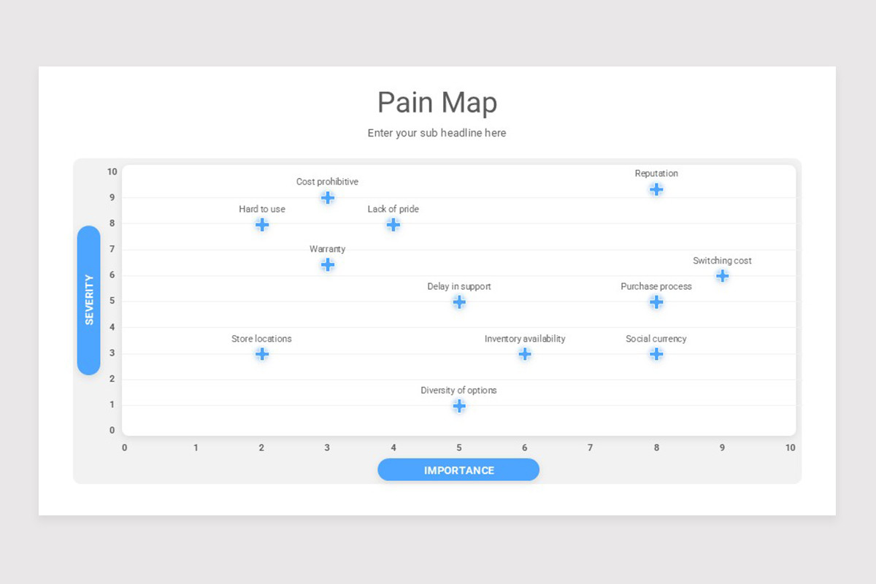Click the Social currency plus marker
Screen dimensions: 876x584
click(x=656, y=354)
